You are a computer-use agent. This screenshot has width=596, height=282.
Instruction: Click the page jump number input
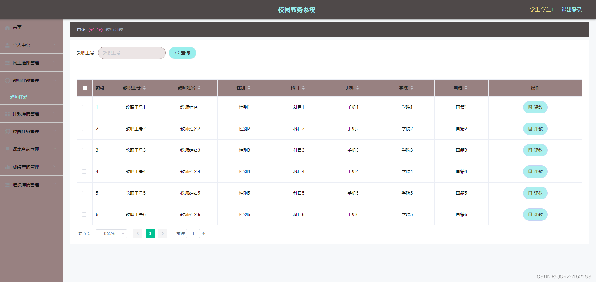193,233
